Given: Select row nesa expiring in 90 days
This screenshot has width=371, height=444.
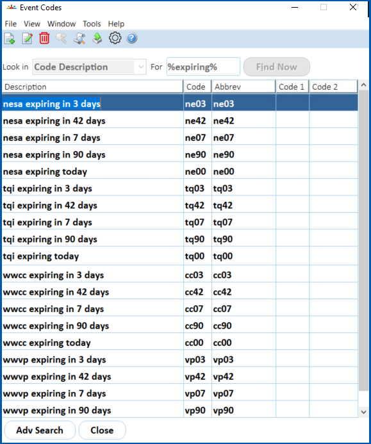Looking at the screenshot, I should (x=180, y=154).
